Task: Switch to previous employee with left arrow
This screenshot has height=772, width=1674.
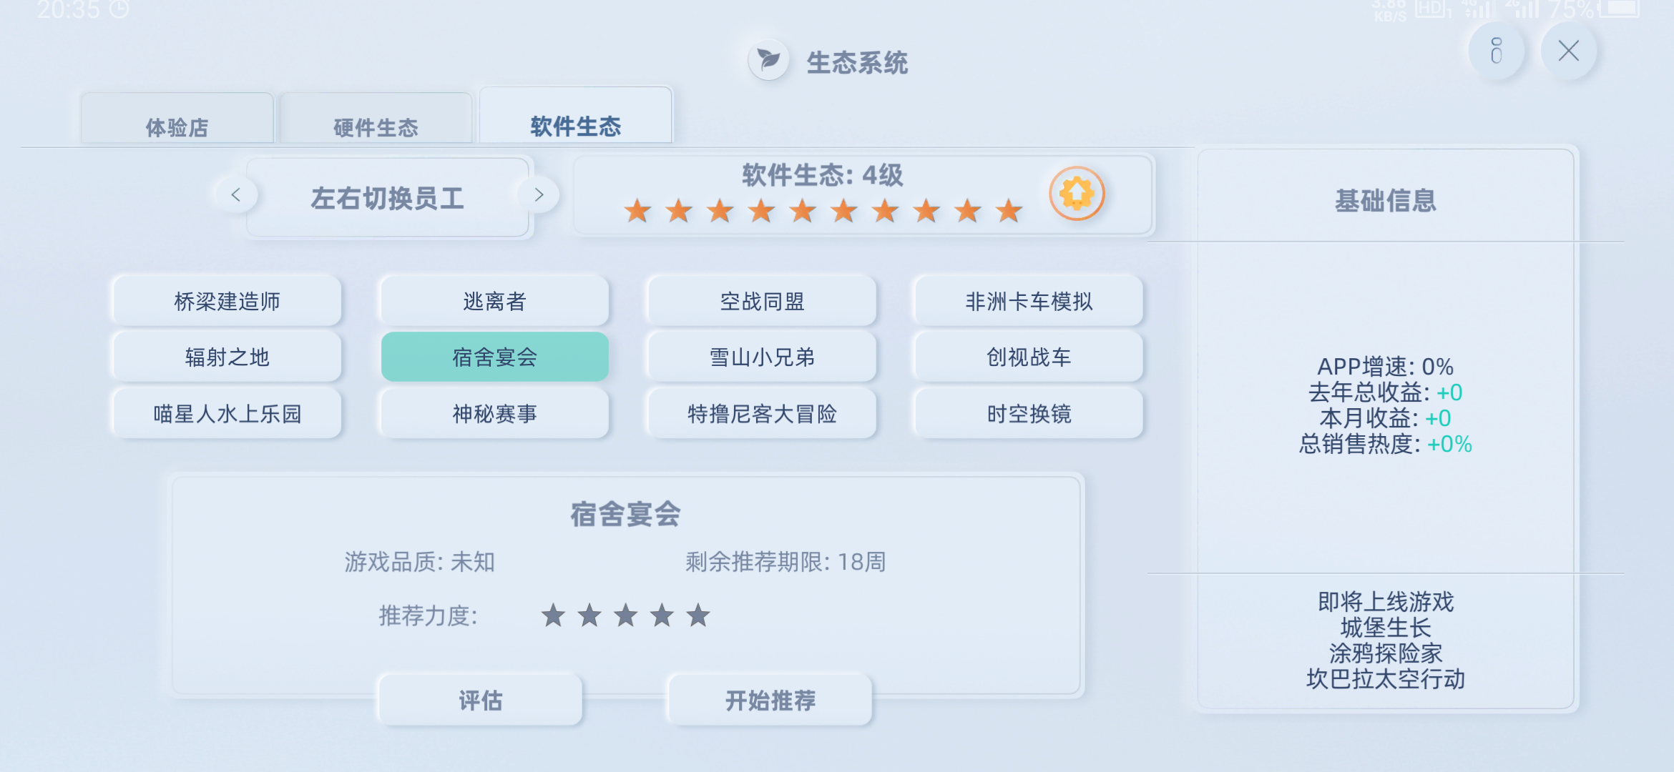Action: (235, 194)
